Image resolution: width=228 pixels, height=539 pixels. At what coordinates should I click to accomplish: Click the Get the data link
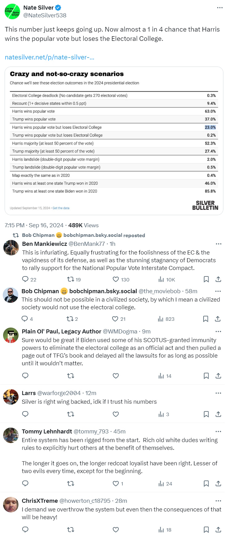click(x=61, y=208)
